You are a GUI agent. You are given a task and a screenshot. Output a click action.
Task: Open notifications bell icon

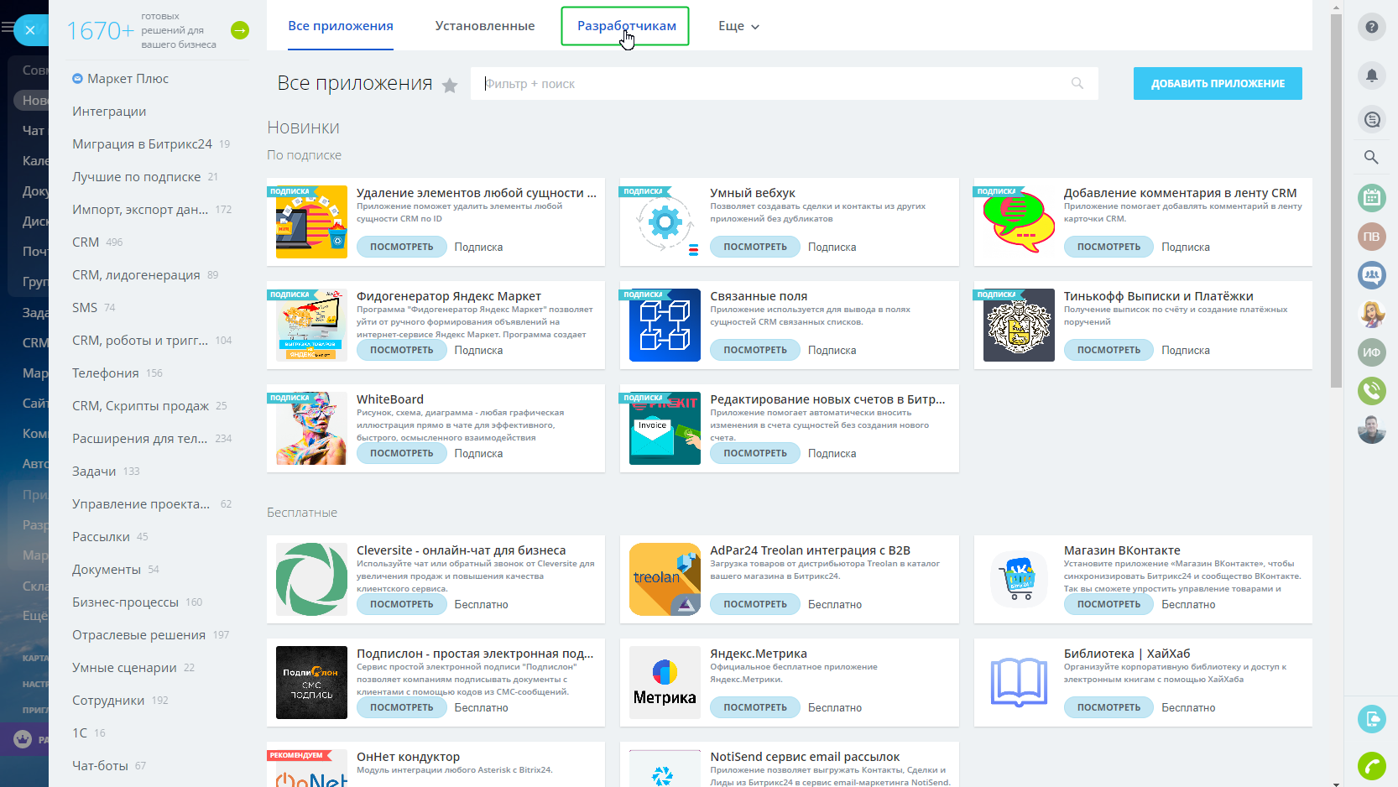1371,76
